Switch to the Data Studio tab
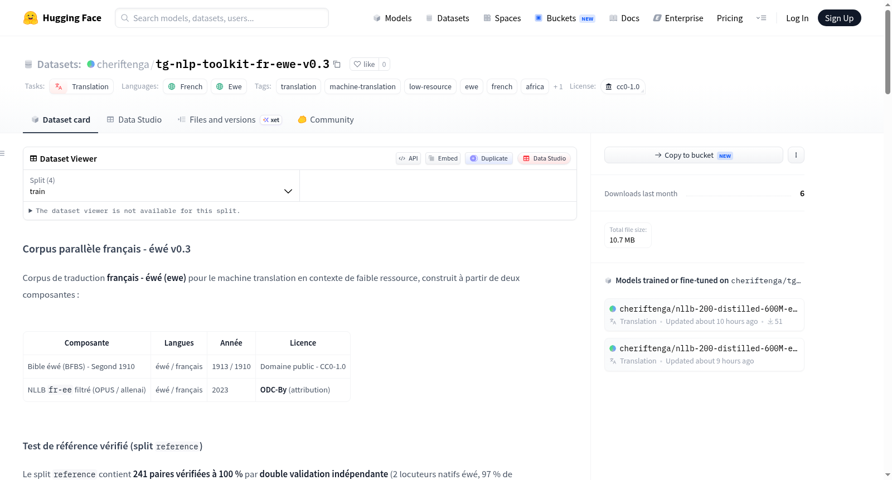The height and width of the screenshot is (480, 892). point(134,119)
